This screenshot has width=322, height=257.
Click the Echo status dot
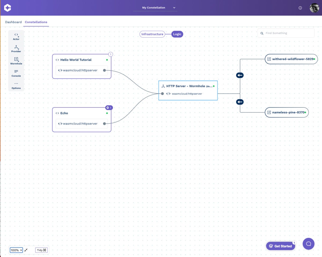(107, 113)
